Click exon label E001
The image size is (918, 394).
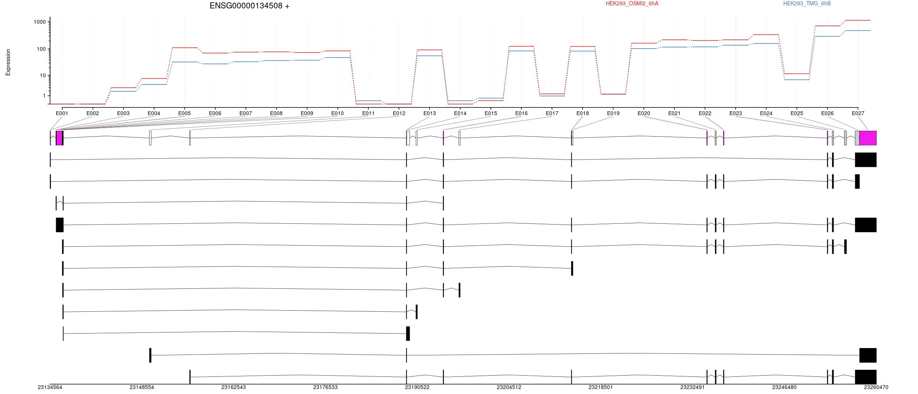click(62, 113)
